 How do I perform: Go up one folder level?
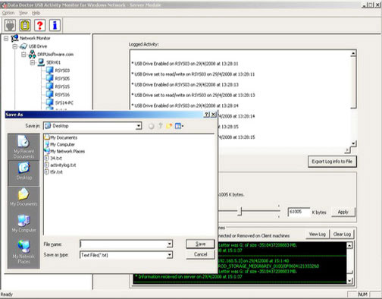click(160, 126)
